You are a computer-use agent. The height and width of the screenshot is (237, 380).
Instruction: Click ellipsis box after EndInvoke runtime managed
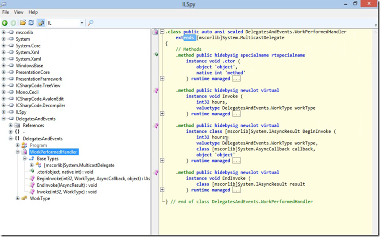(236, 190)
